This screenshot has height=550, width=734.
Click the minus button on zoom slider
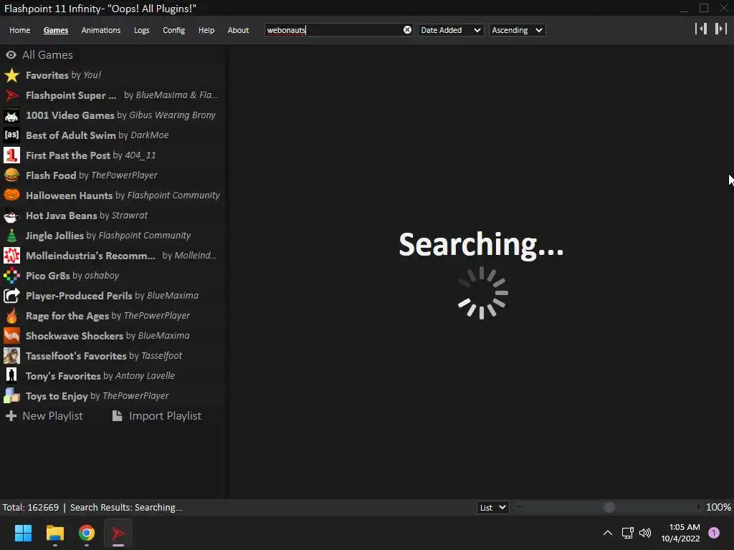click(x=519, y=507)
